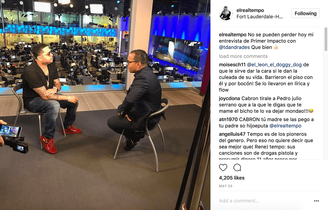
Task: View atn1970 commenter profile
Action: click(228, 119)
